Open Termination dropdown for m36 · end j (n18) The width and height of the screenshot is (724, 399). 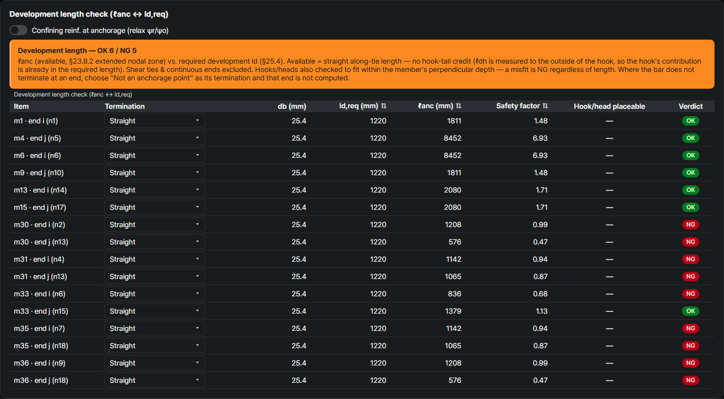click(154, 380)
